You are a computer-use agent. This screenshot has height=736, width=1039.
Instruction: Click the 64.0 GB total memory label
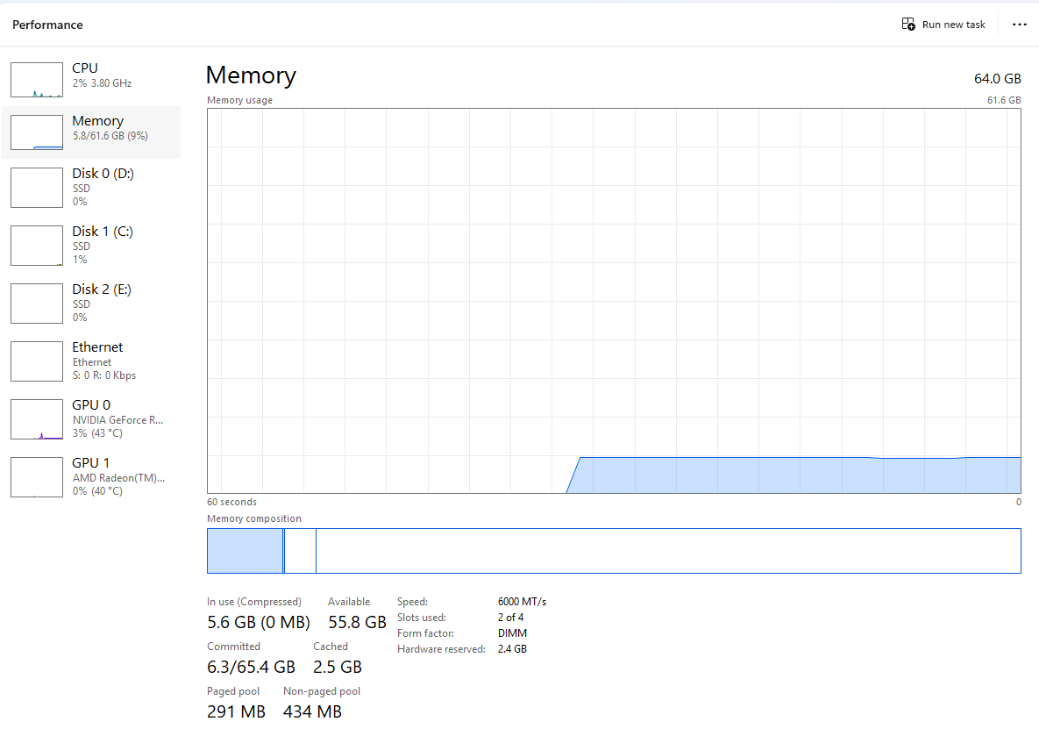point(997,78)
